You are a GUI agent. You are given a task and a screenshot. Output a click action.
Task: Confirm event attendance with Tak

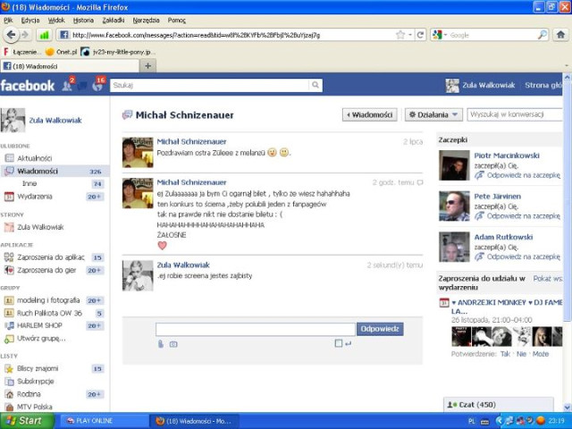click(505, 354)
